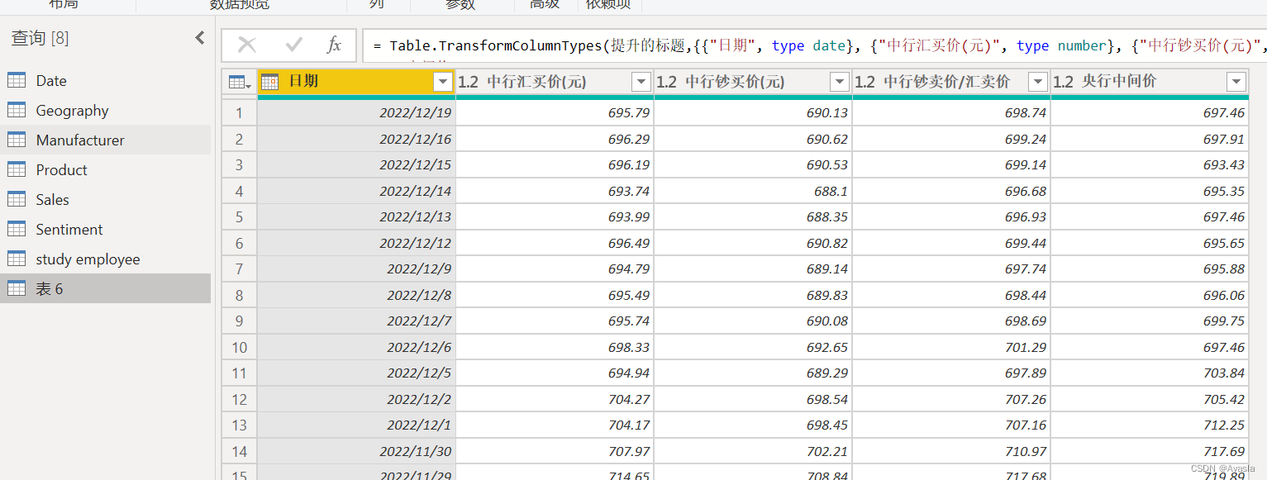Confirm the formula with checkmark icon
1267x480 pixels.
click(x=293, y=45)
